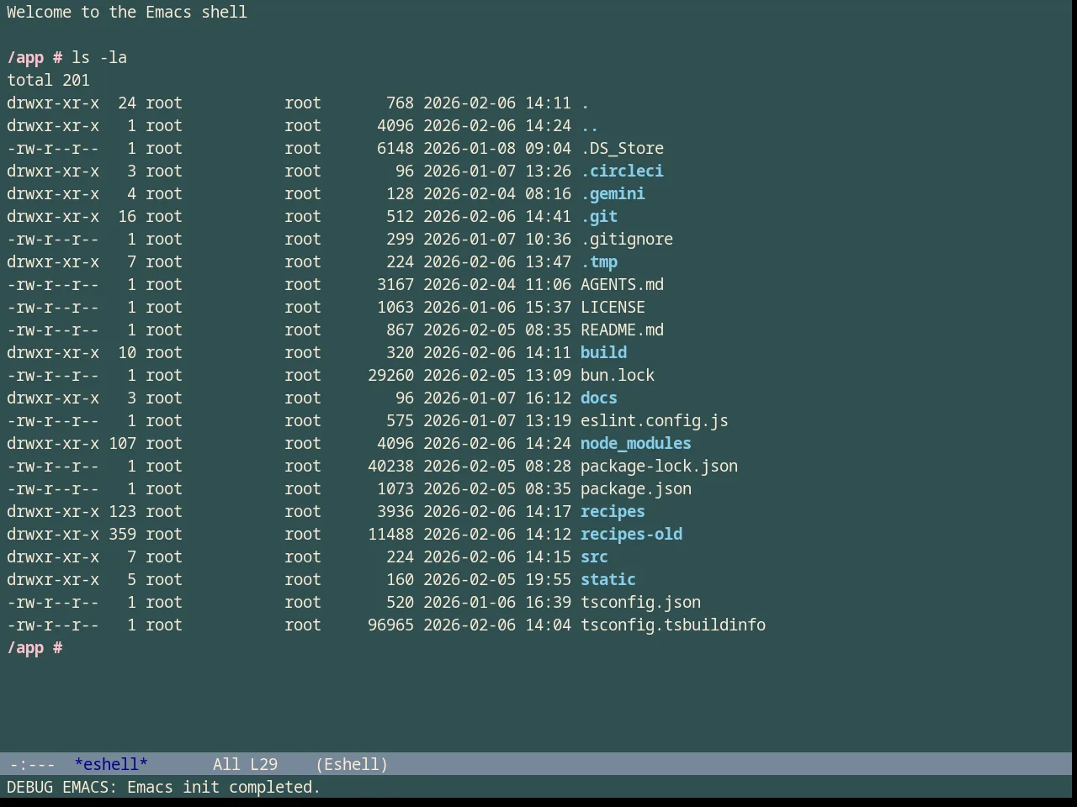This screenshot has height=807, width=1077.
Task: Click the 'Welcome to the Emacs shell' line
Action: click(x=127, y=12)
